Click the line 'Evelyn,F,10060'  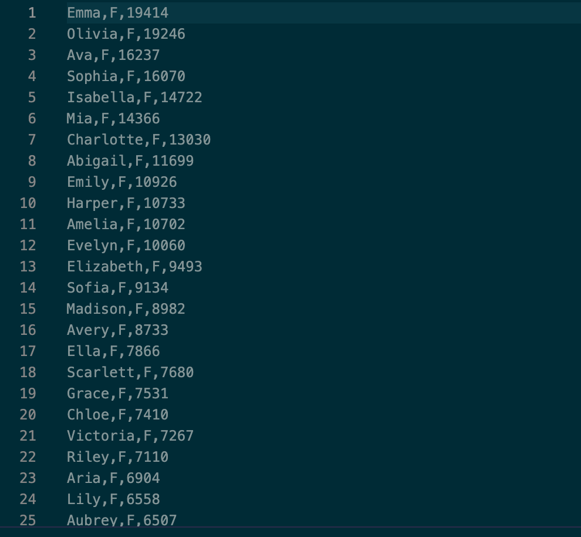click(x=126, y=246)
